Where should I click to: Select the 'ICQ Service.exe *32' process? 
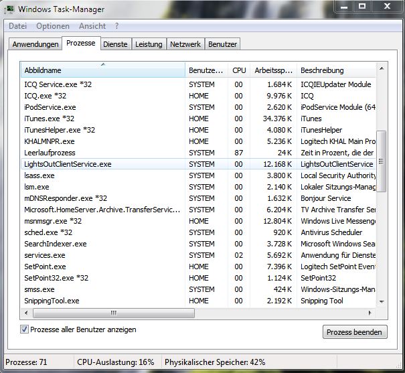(198, 84)
